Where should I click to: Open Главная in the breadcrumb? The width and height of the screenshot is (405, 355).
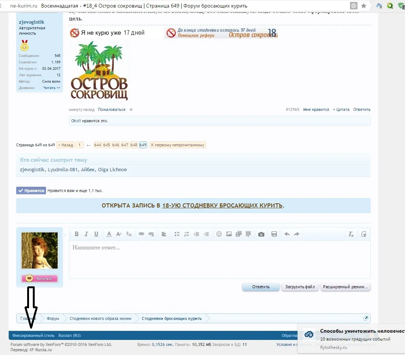click(28, 318)
